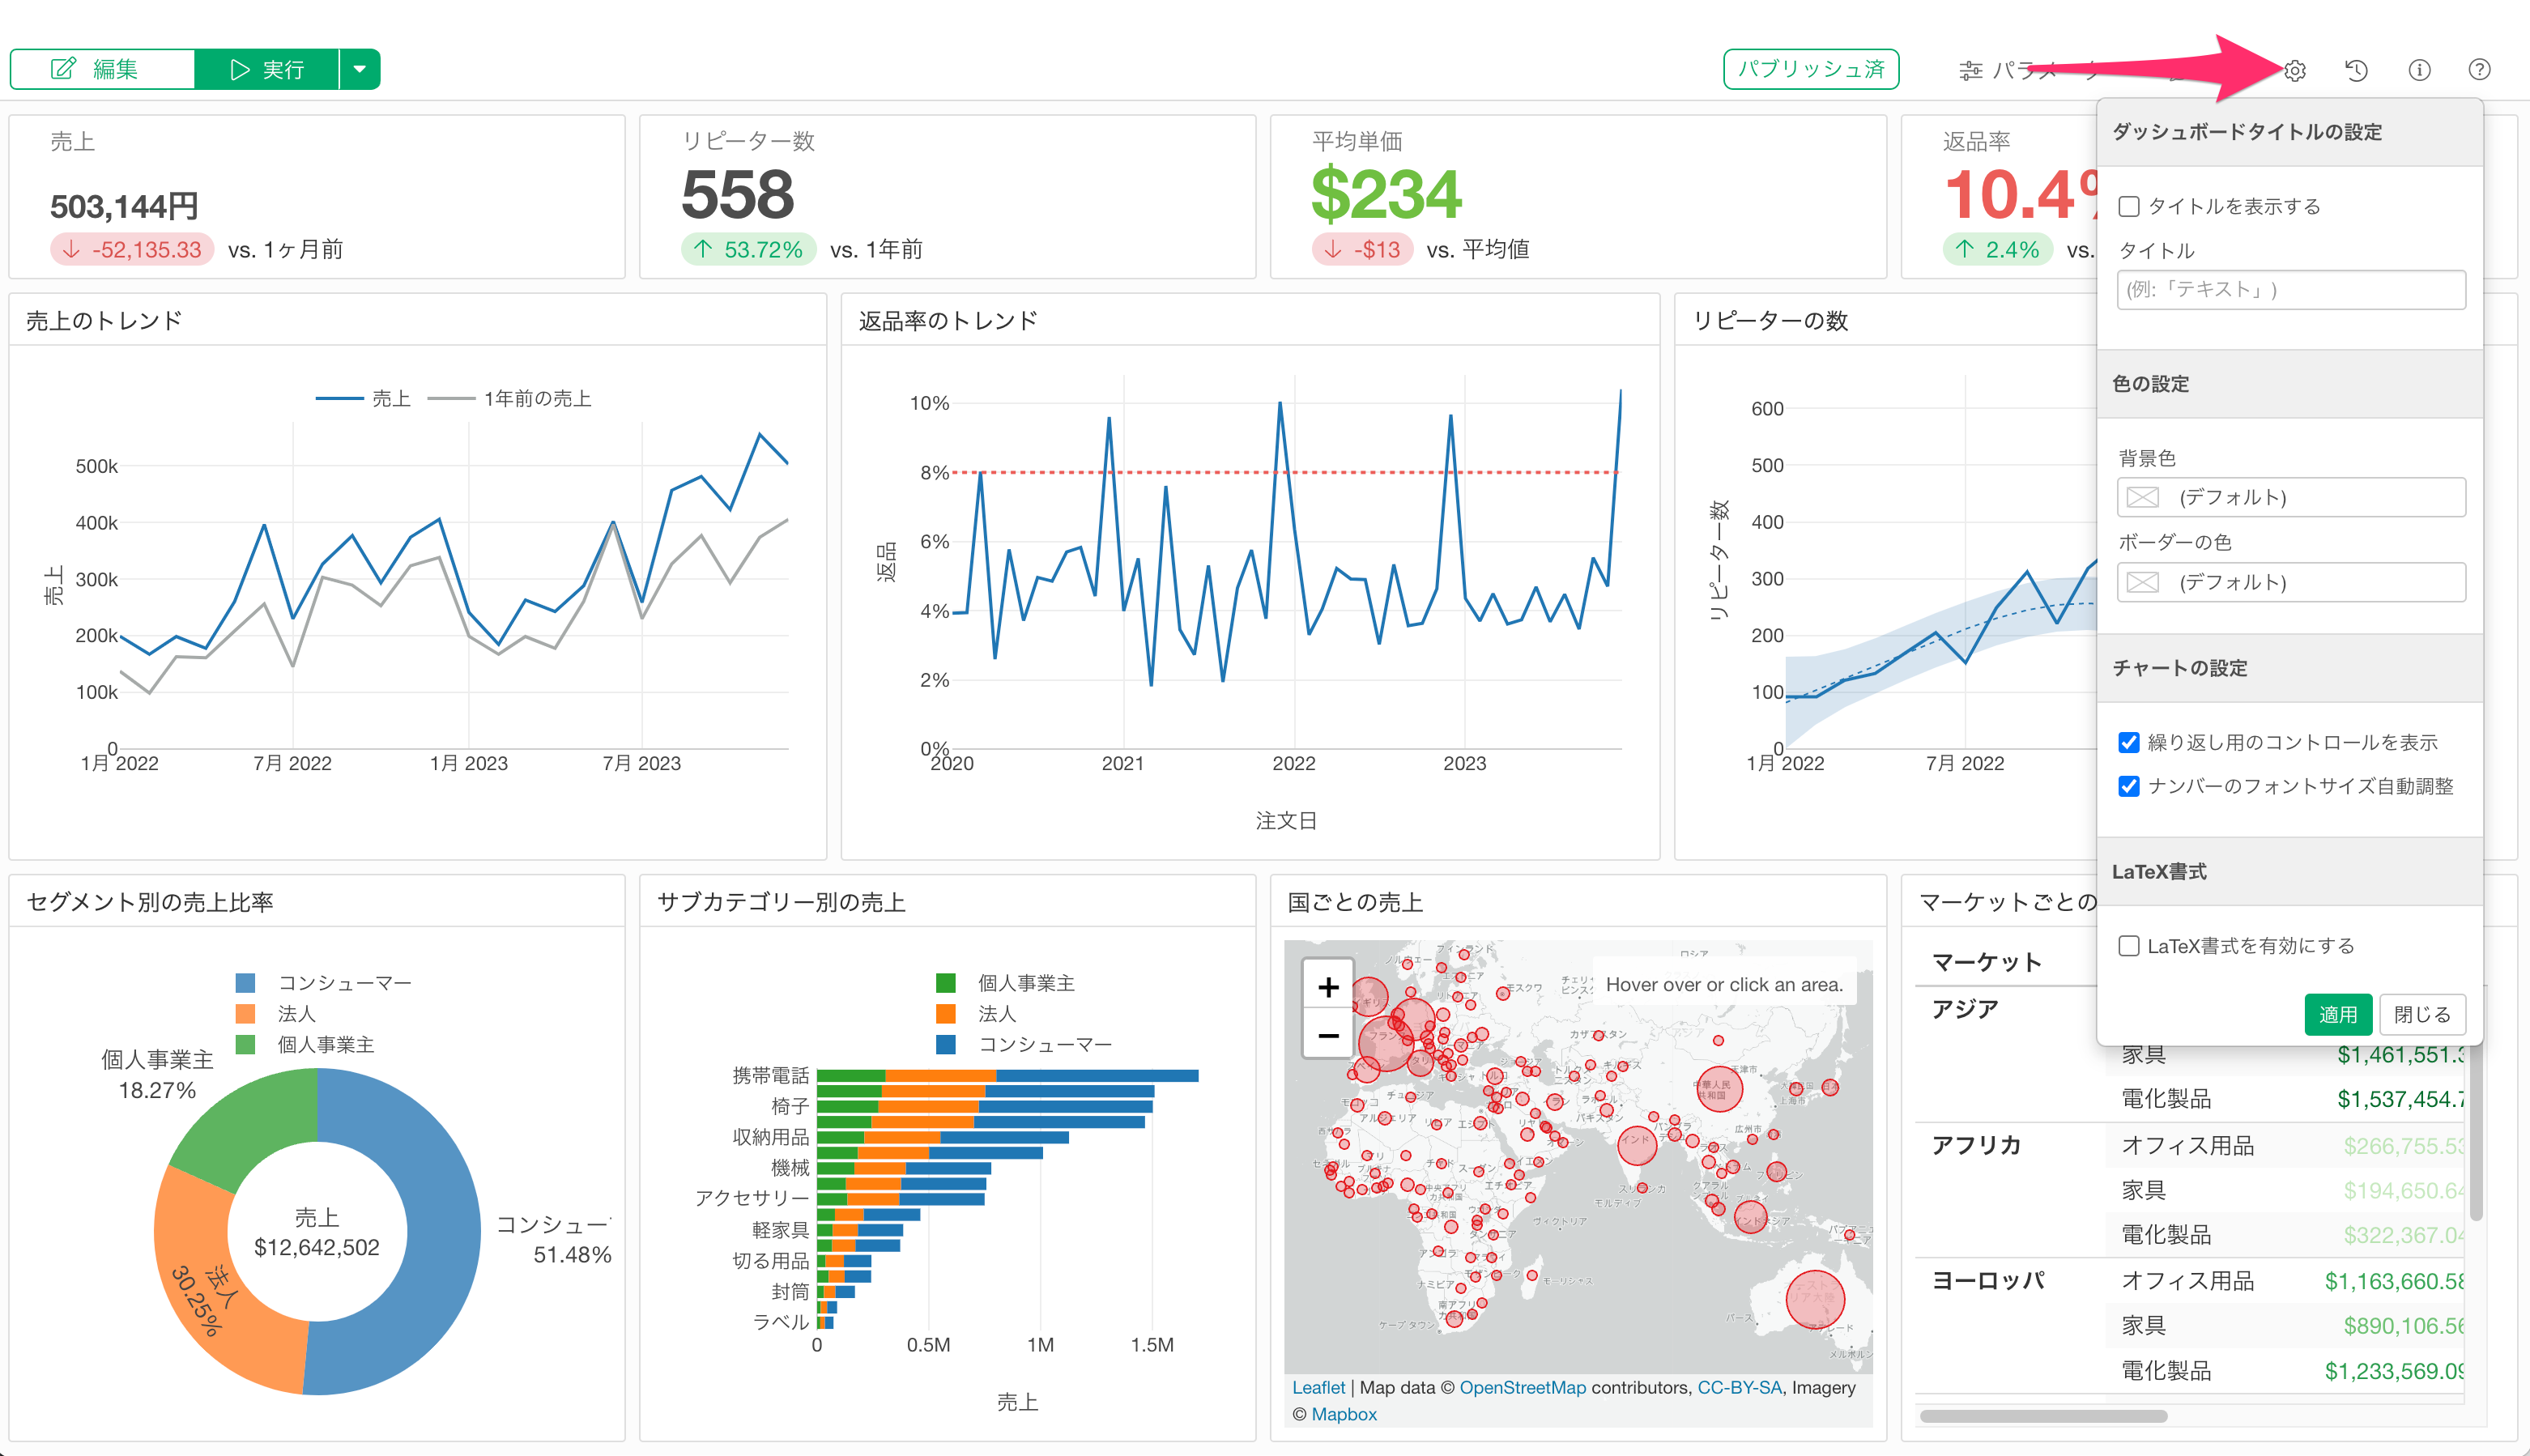Screen dimensions: 2530x1456
Task: Open dropdown arrow next to 実行
Action: tap(360, 69)
